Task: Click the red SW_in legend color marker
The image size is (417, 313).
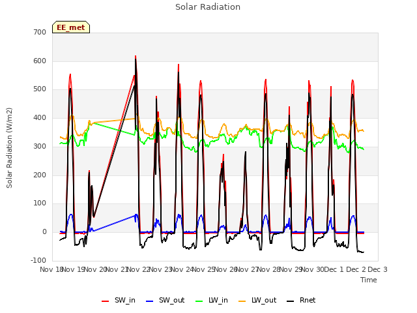Action: 106,301
